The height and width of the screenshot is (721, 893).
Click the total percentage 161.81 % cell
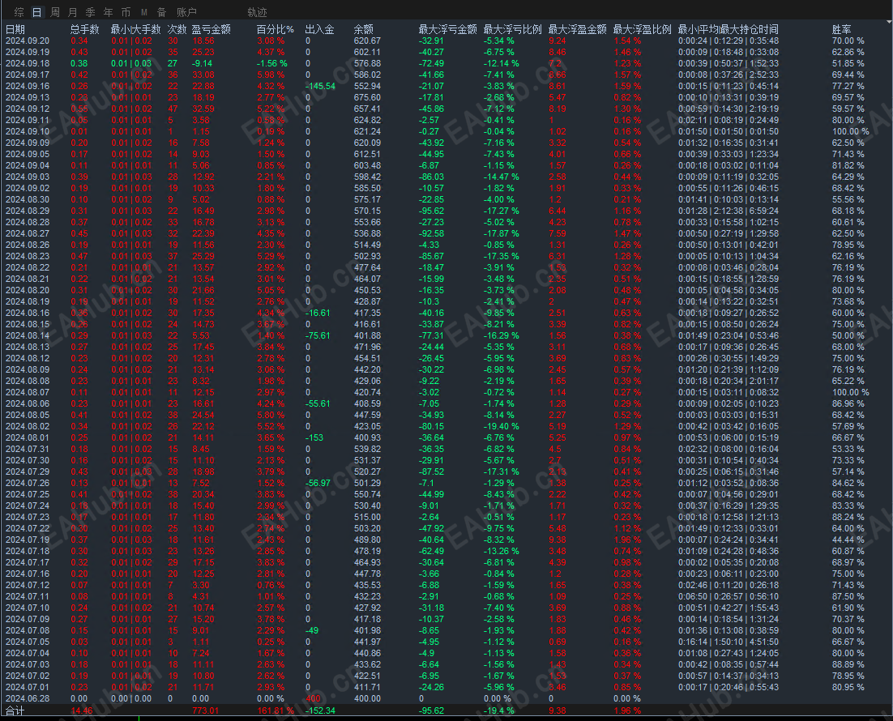coord(276,710)
